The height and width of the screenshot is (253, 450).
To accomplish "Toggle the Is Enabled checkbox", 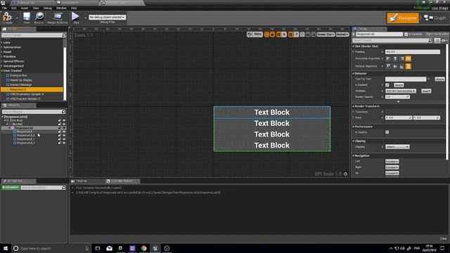I will [x=387, y=85].
